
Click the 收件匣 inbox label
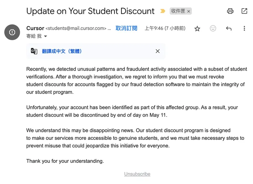(x=178, y=11)
